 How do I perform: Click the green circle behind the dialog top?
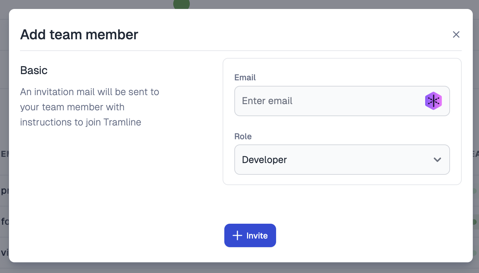tap(182, 4)
